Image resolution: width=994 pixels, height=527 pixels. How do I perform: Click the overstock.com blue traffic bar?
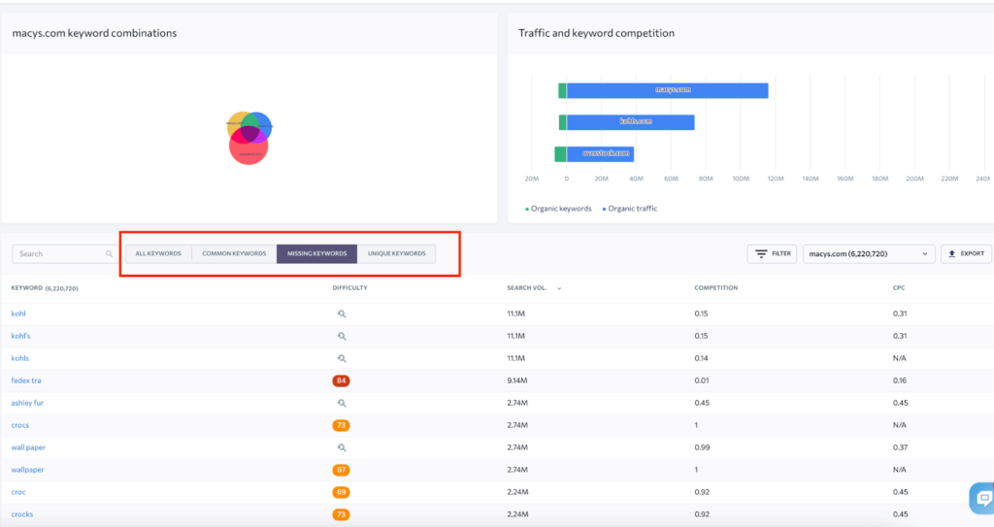click(600, 154)
